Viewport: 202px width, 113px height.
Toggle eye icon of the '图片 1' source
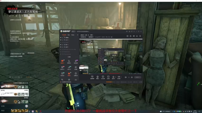[x=61, y=45]
